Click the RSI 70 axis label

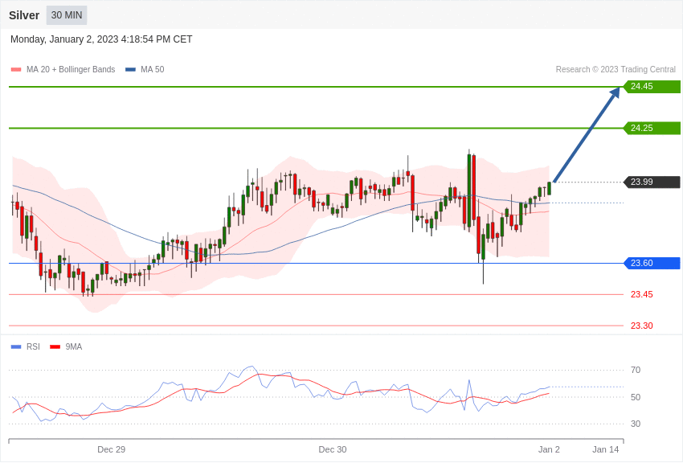pyautogui.click(x=636, y=371)
